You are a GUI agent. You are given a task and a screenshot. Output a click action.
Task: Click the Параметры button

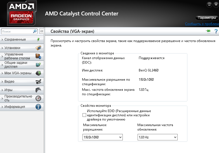point(207,18)
